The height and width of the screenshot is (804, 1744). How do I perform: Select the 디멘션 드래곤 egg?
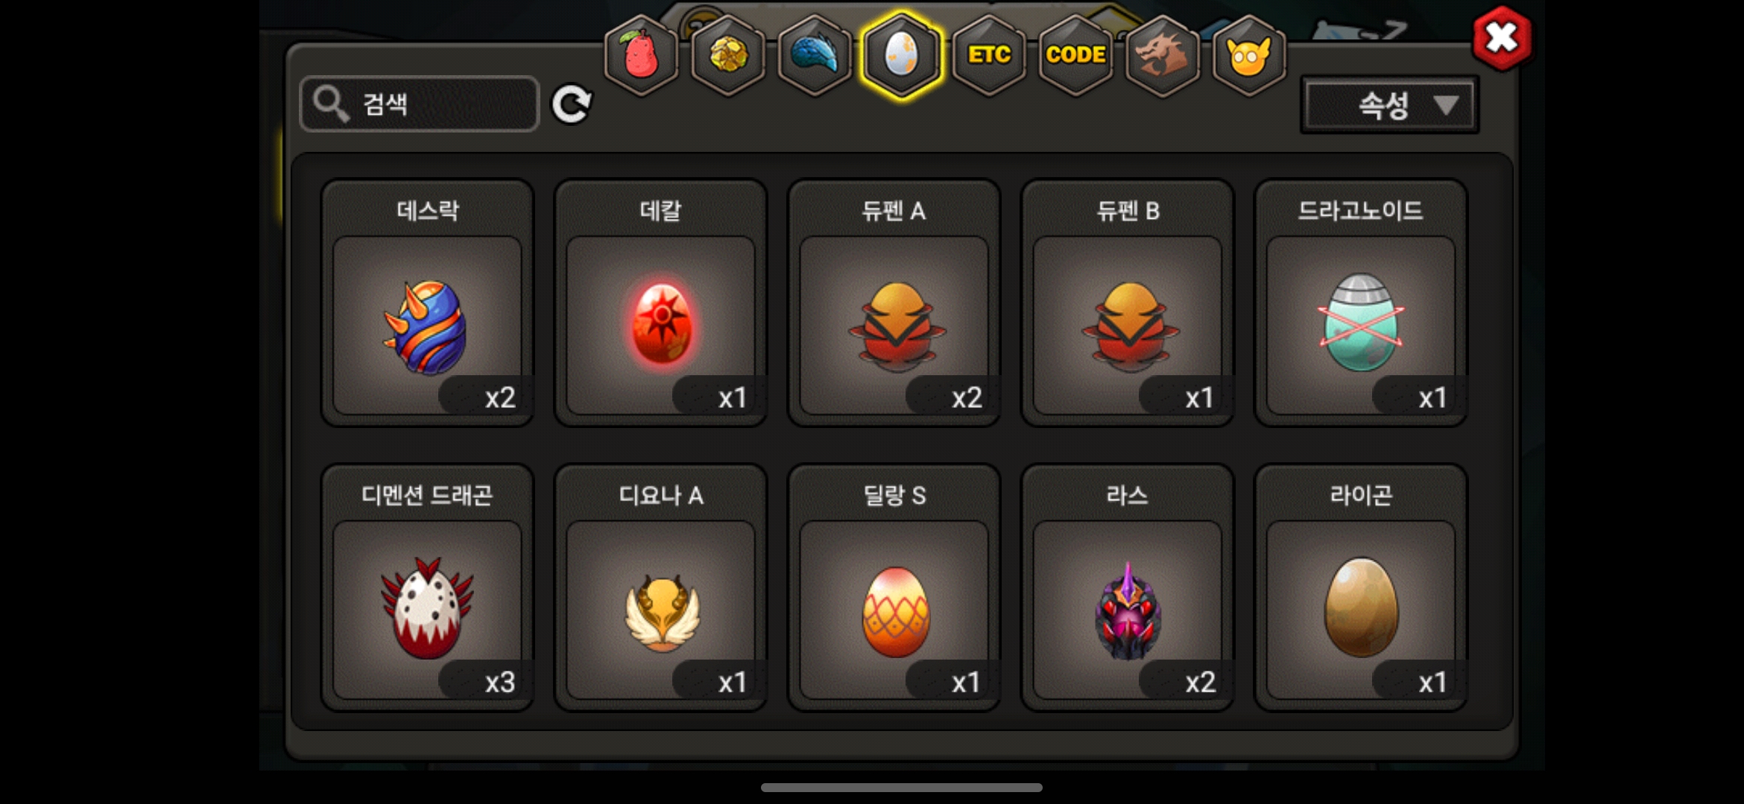coord(427,587)
